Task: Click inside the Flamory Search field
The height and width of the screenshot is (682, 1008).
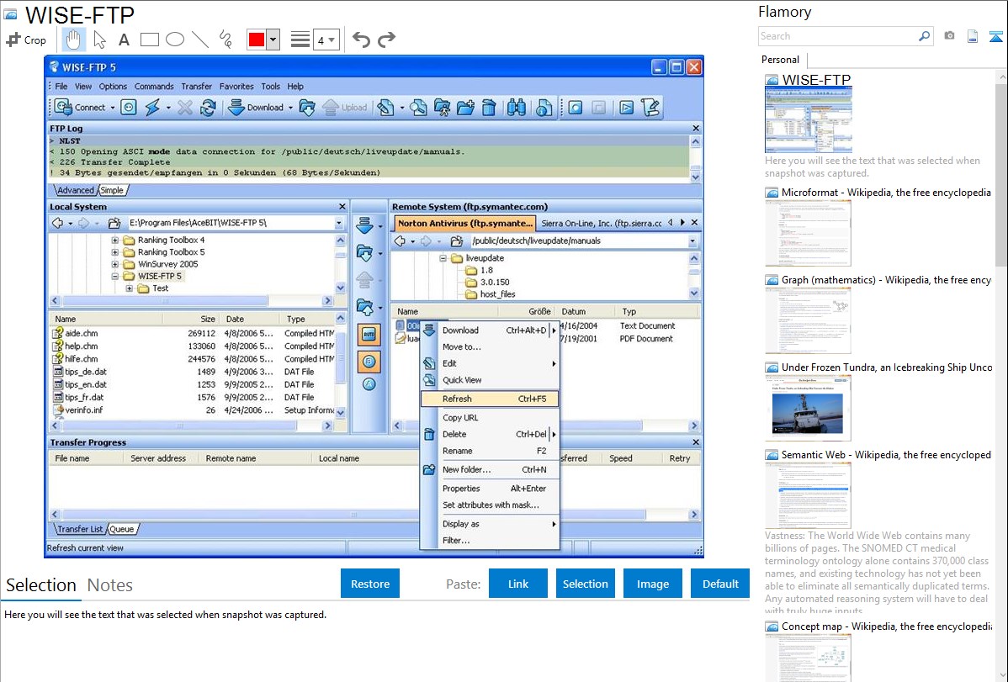Action: coord(838,36)
